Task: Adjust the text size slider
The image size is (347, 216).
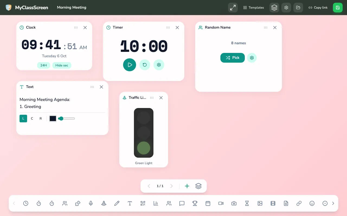Action: coord(67,119)
